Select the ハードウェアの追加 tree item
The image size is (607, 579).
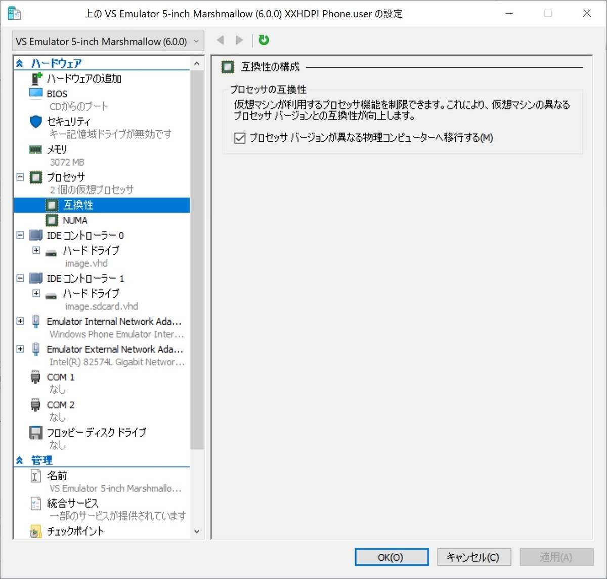tap(84, 79)
